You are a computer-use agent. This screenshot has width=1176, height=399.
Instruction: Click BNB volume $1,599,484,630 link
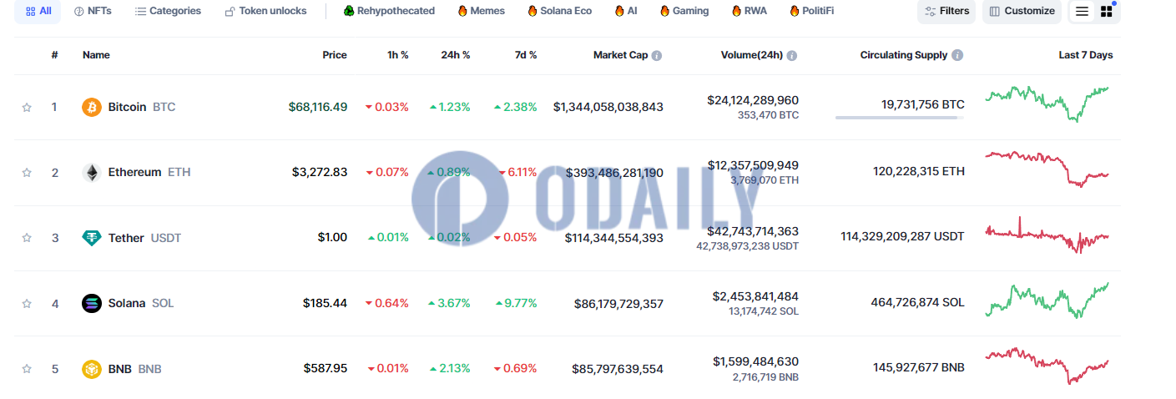click(x=755, y=361)
